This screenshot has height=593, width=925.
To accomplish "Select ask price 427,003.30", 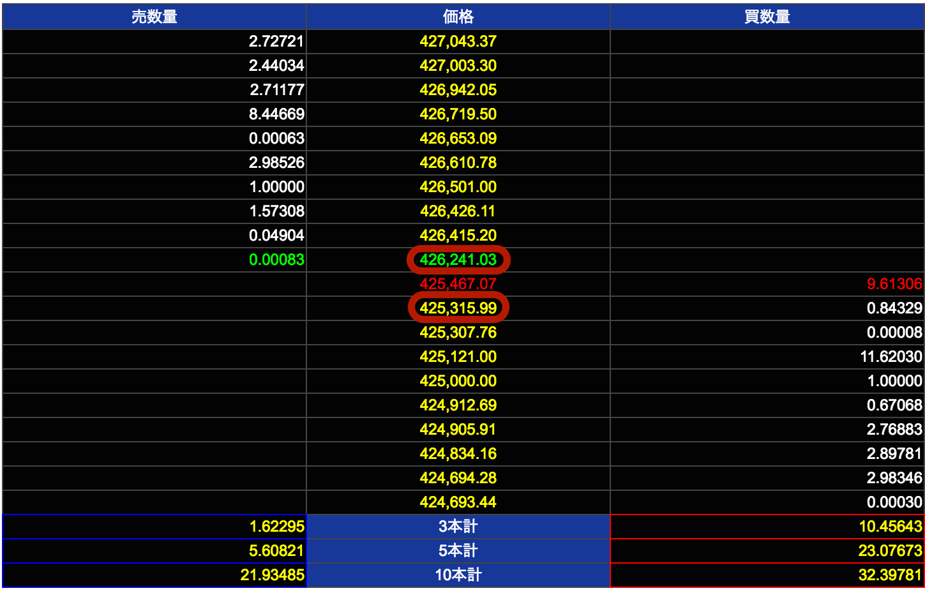I will tap(458, 66).
